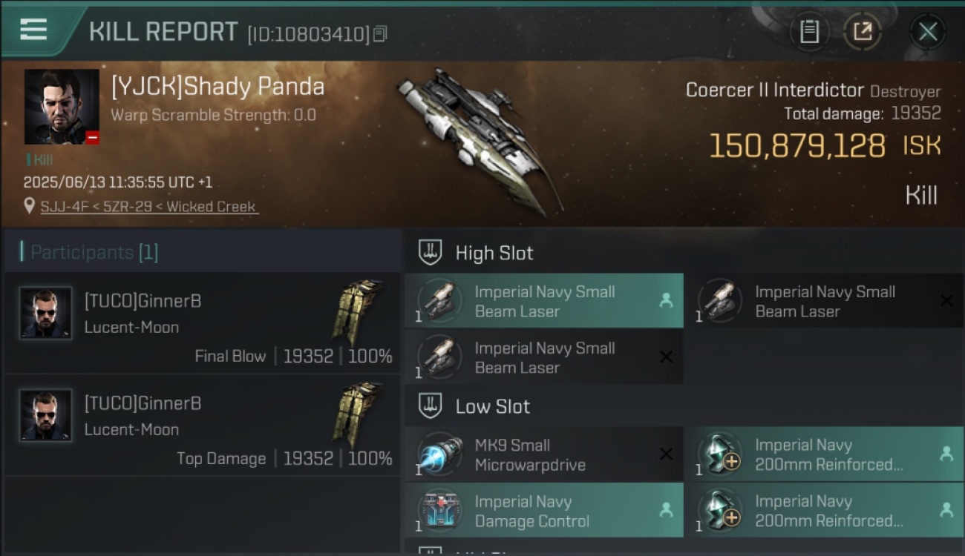
Task: Click the Coercer II Interdictor ship image
Action: (x=479, y=141)
